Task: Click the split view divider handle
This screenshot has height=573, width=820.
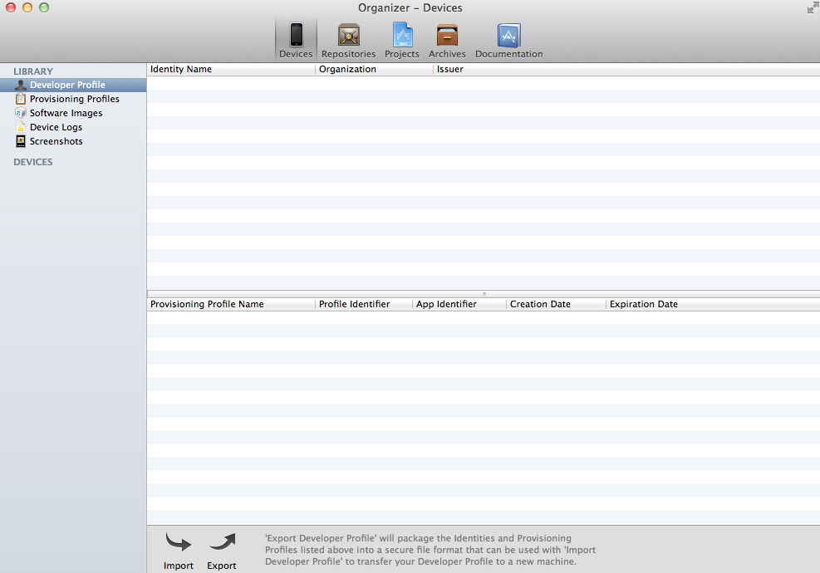Action: (x=484, y=294)
